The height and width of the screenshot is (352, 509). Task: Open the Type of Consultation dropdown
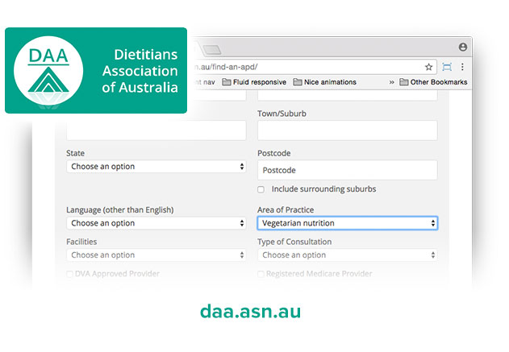click(348, 255)
